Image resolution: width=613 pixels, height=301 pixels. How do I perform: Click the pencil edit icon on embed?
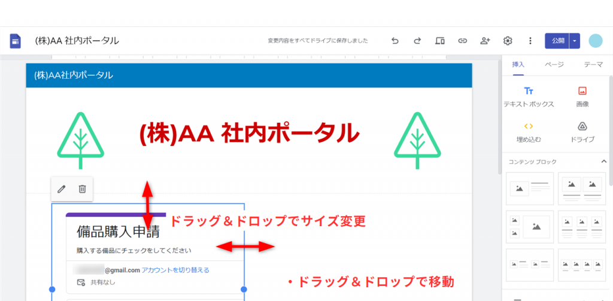coord(61,189)
